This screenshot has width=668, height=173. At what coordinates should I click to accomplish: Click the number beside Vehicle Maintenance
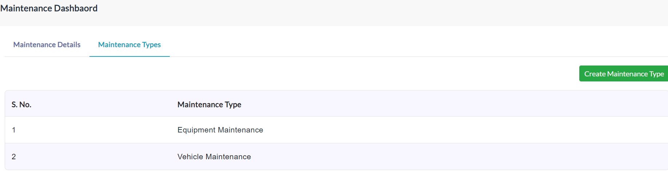pyautogui.click(x=14, y=157)
